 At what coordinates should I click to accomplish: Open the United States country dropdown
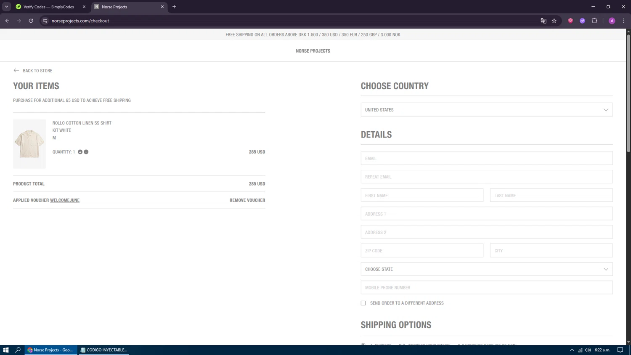click(x=487, y=110)
